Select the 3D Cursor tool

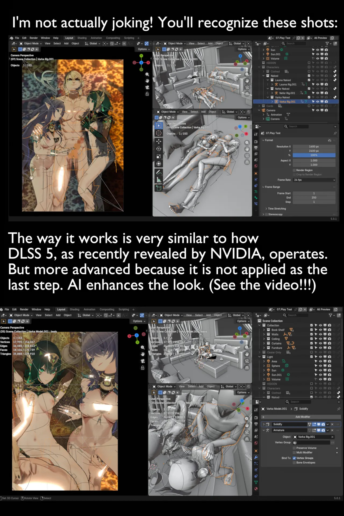click(159, 133)
